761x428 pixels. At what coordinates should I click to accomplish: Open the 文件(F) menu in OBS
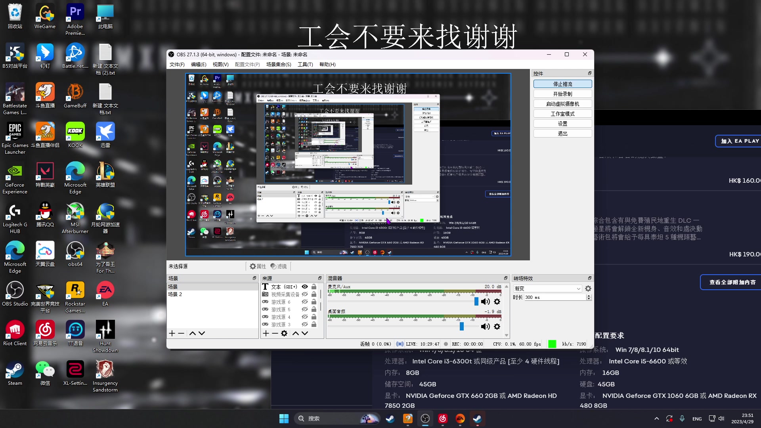[177, 65]
